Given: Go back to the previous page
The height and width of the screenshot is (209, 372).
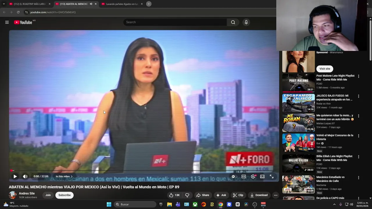Looking at the screenshot, I should 4,12.
